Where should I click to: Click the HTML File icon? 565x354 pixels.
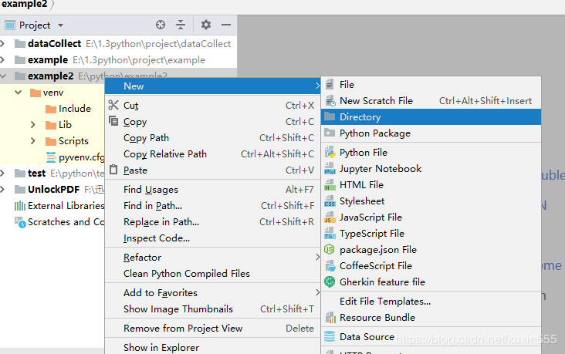point(330,185)
